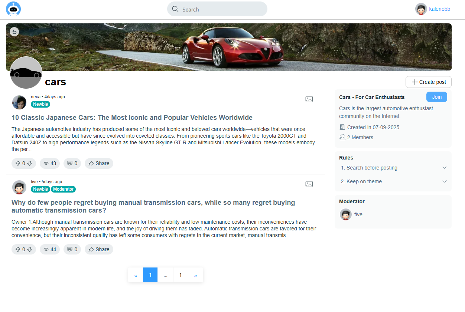Upvote the Japanese Cars post
Viewport: 465px width, 312px height.
18,163
